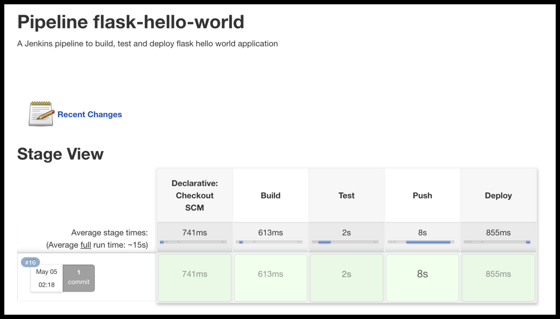This screenshot has width=560, height=319.
Task: Click the average 2s Test value
Action: pos(346,232)
